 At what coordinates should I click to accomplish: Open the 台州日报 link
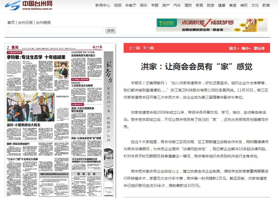click(x=25, y=23)
